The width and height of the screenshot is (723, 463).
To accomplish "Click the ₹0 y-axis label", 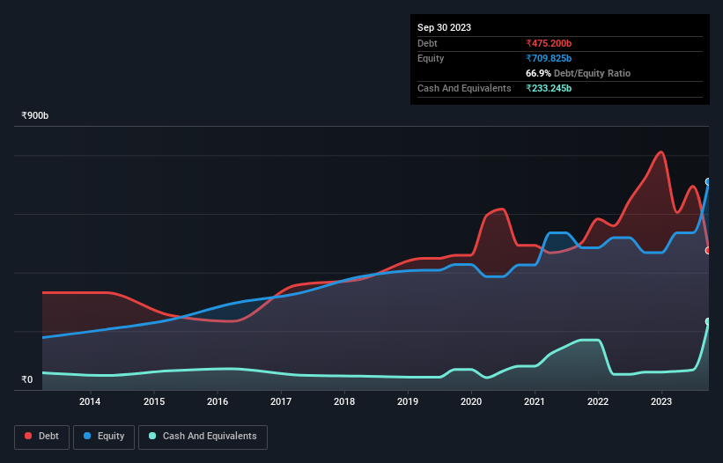I will coord(27,379).
